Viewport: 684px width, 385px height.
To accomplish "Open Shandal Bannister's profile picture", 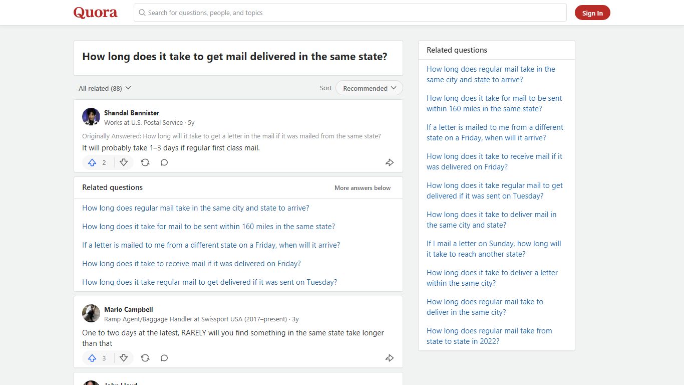I will point(91,117).
